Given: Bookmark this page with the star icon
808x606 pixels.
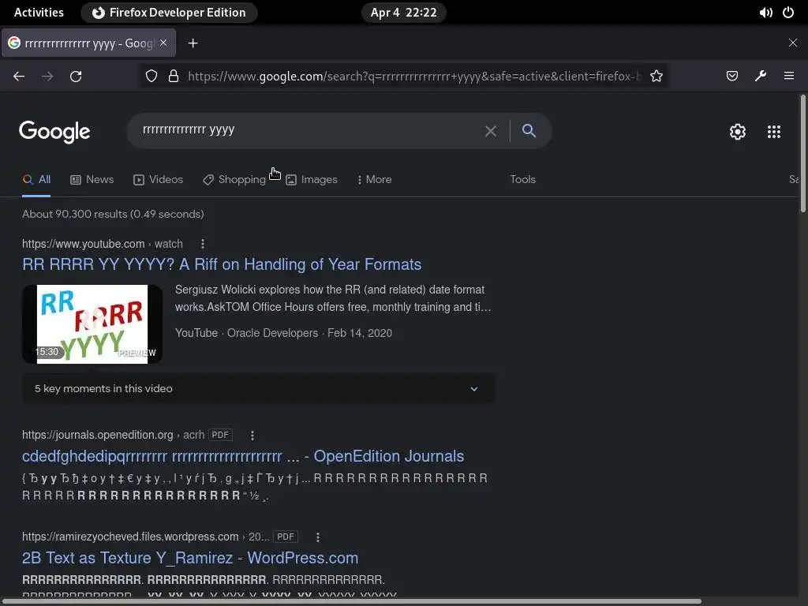Looking at the screenshot, I should (x=656, y=77).
